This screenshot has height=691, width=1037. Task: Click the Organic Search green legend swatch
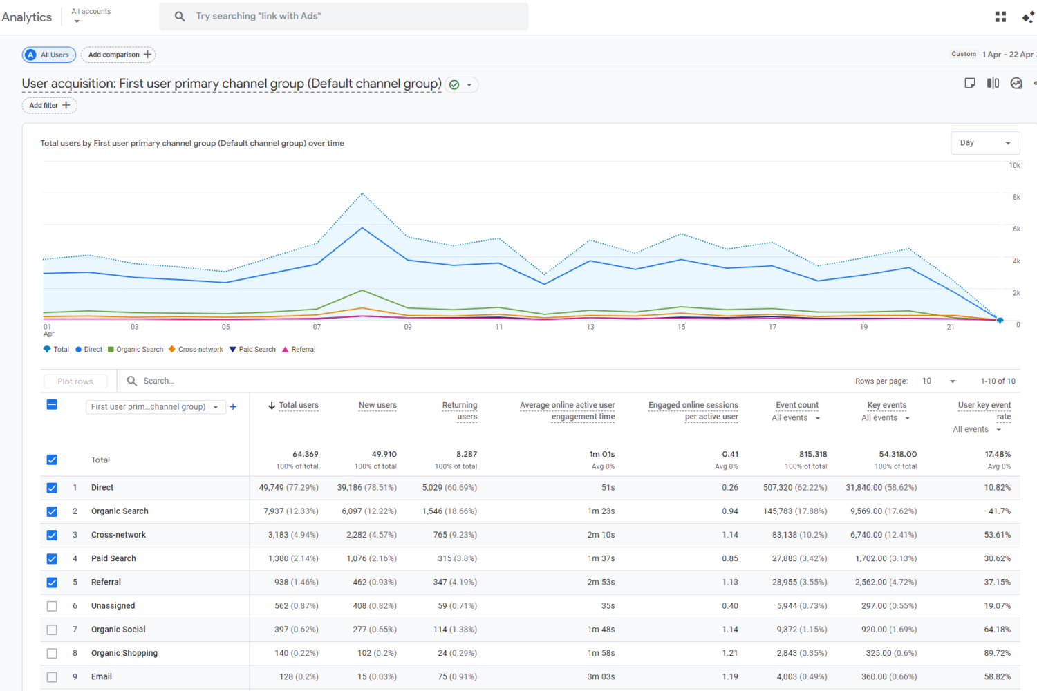(111, 350)
